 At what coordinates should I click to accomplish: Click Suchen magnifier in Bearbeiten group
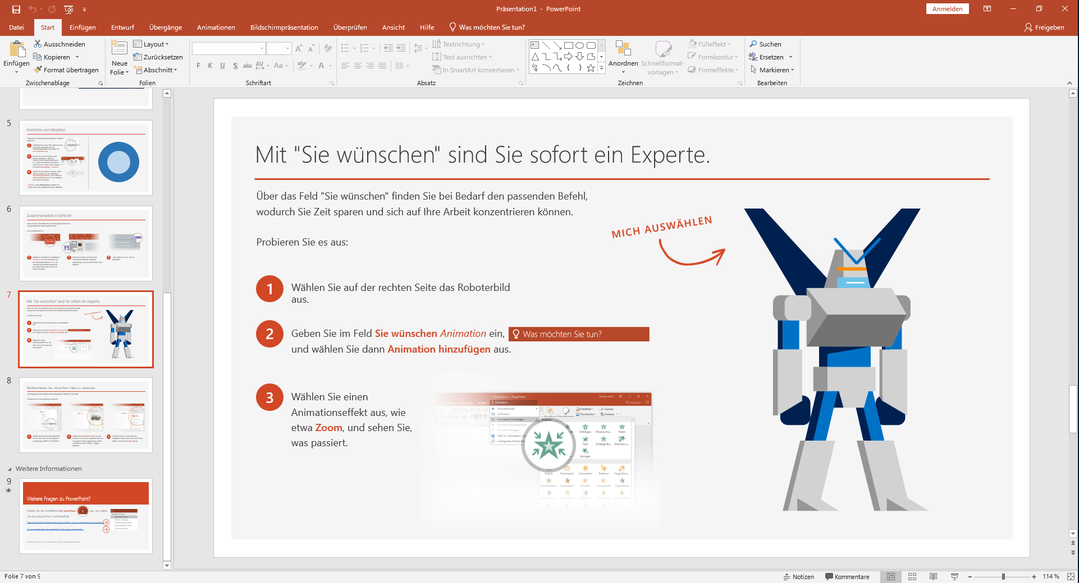click(x=753, y=44)
